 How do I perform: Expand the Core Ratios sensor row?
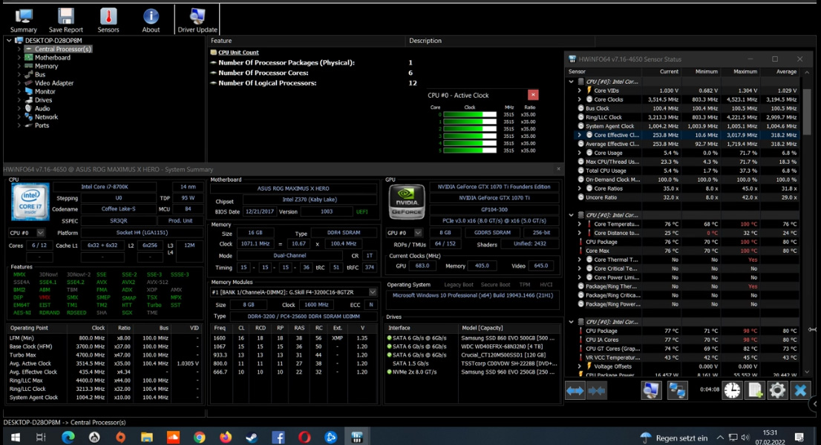pyautogui.click(x=580, y=188)
